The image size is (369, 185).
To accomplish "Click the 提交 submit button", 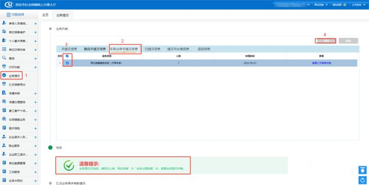I will pos(326,40).
